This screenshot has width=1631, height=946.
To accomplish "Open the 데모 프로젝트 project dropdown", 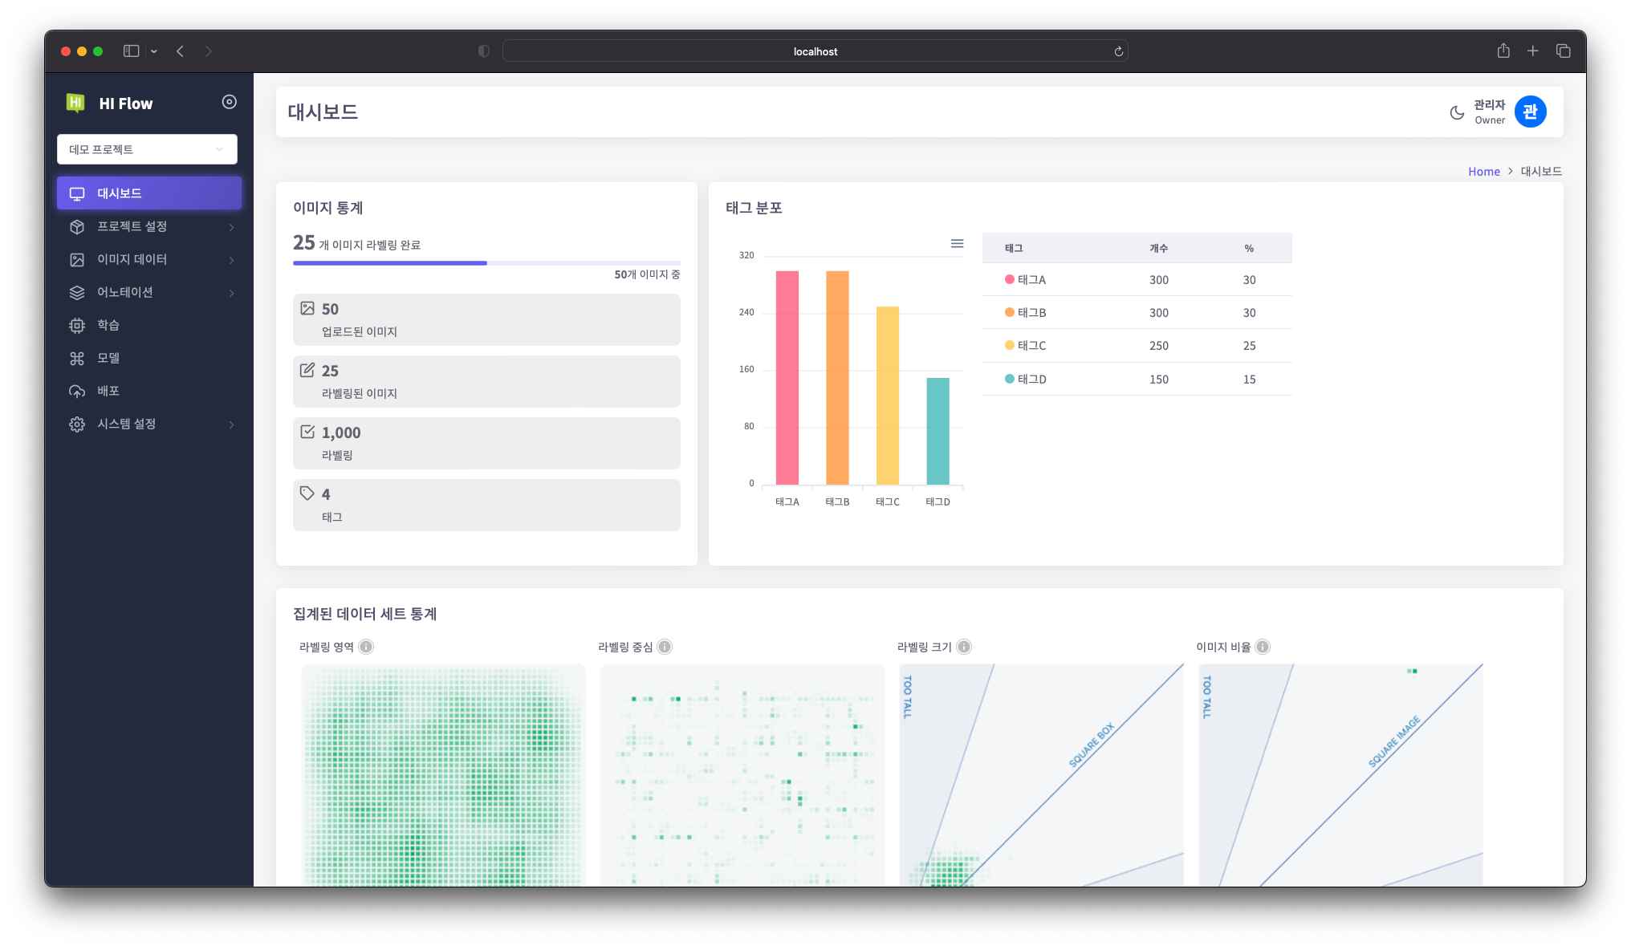I will click(x=147, y=149).
